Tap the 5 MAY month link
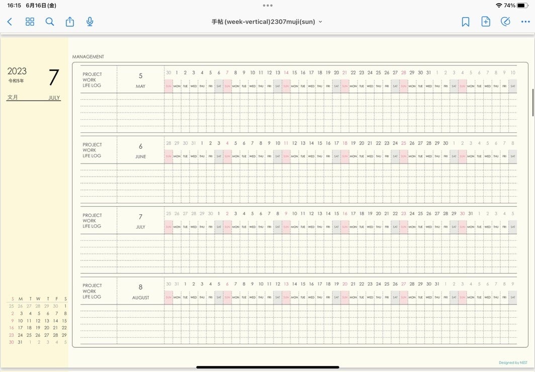535x372 pixels. pyautogui.click(x=141, y=80)
